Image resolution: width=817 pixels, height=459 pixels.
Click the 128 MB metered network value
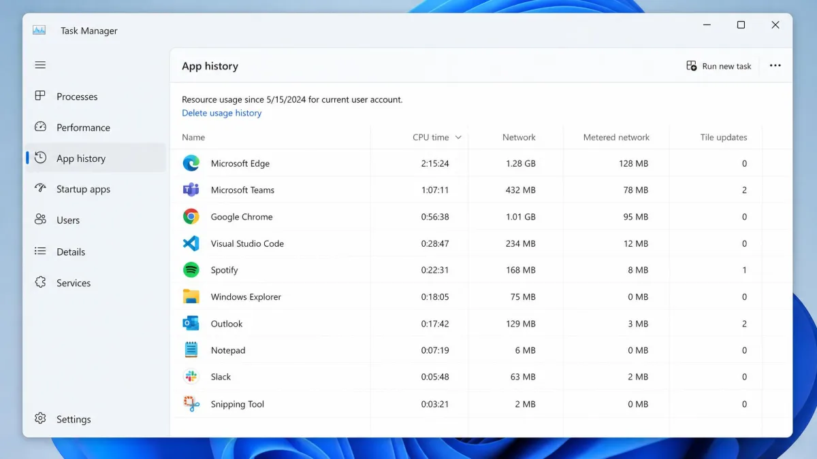click(x=633, y=163)
